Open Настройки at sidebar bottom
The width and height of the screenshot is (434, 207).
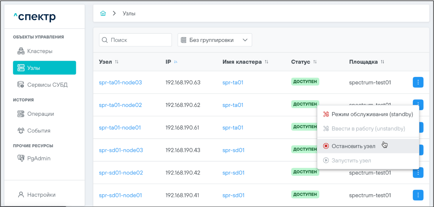[41, 195]
